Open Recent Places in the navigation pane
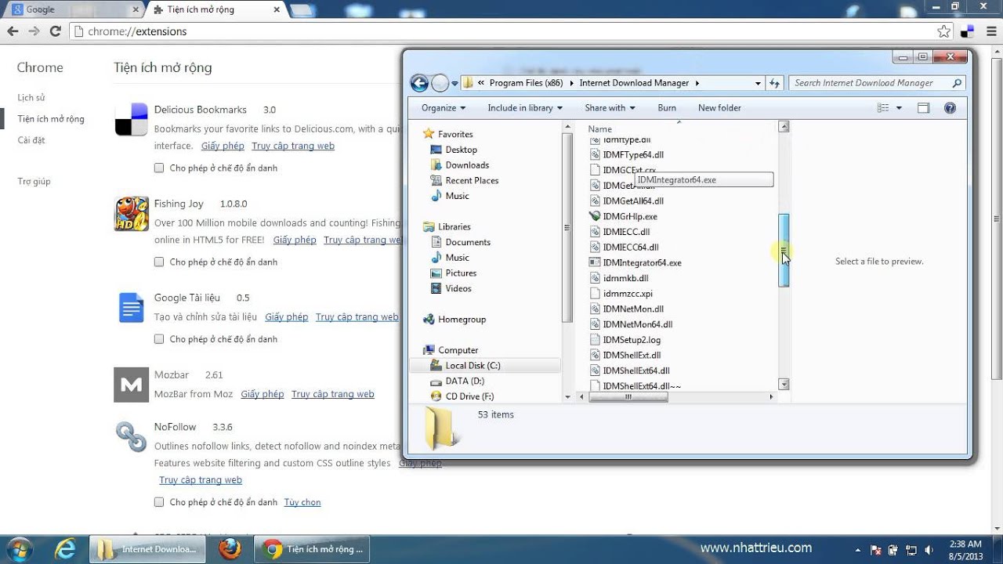Screen dimensions: 1003x564 465,180
